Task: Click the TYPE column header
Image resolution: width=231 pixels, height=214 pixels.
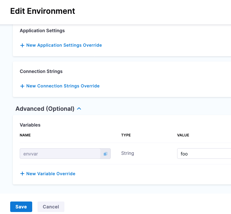Action: click(x=126, y=135)
